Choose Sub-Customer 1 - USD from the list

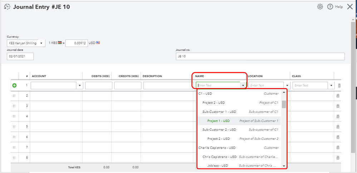click(x=239, y=112)
